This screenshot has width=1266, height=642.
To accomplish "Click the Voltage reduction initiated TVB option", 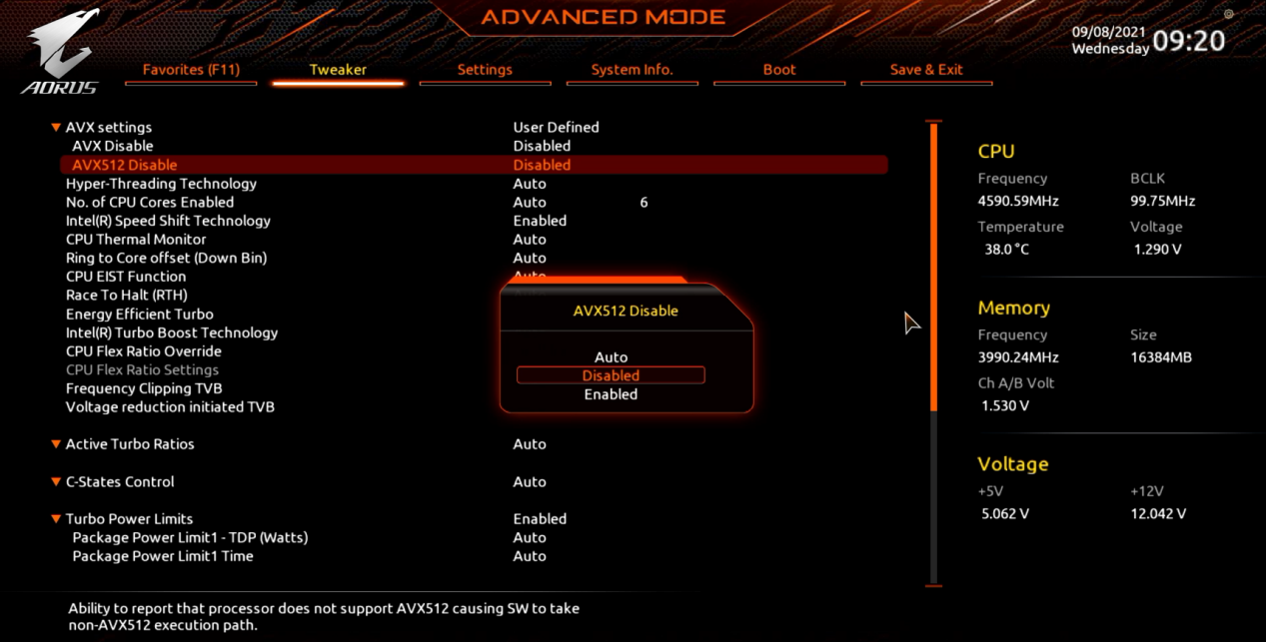I will coord(170,407).
